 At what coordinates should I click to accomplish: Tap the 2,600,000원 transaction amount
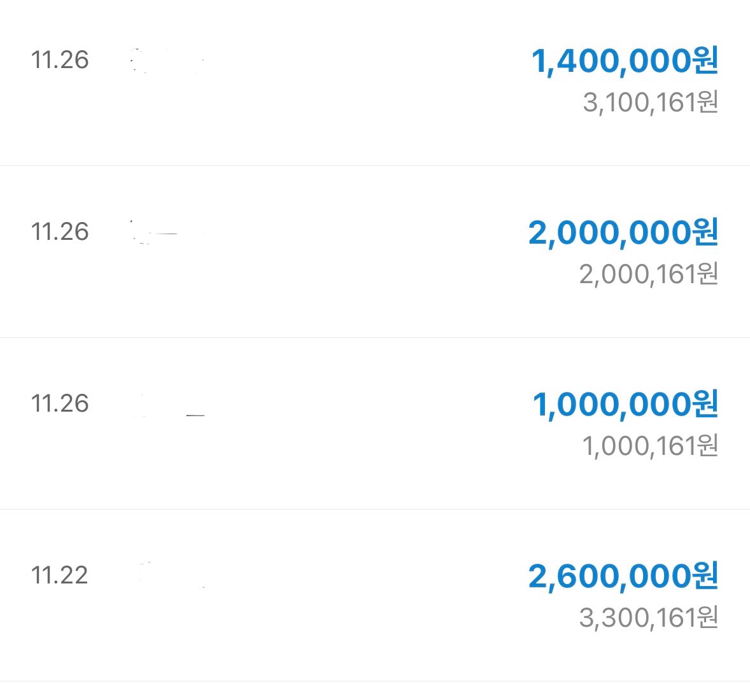[623, 576]
